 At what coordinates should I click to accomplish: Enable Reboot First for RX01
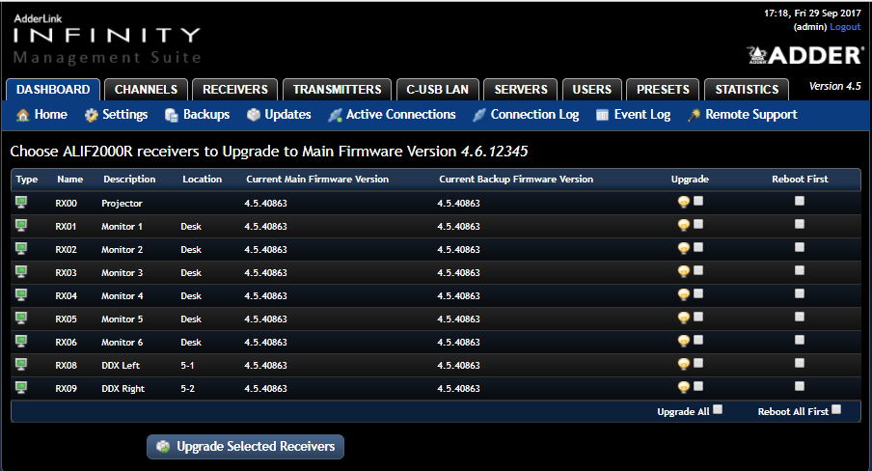pos(800,224)
